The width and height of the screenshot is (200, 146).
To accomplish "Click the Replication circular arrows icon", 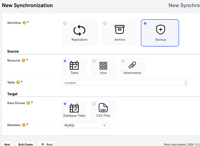I will click(x=79, y=30).
